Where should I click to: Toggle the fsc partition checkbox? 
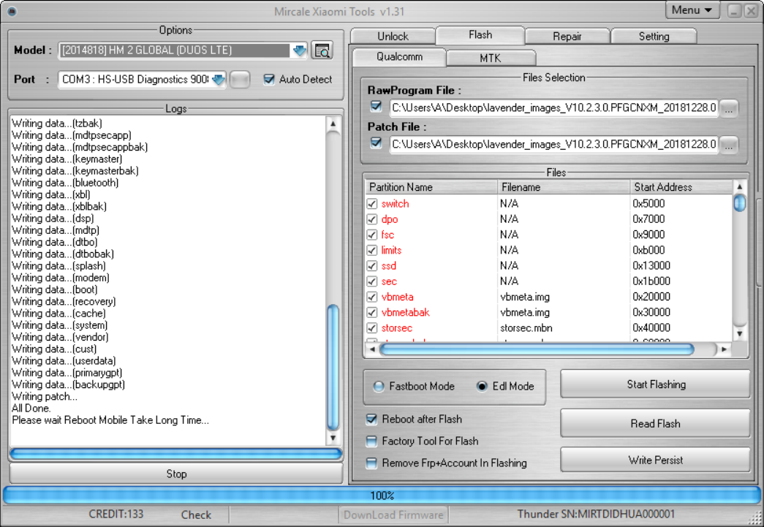372,235
